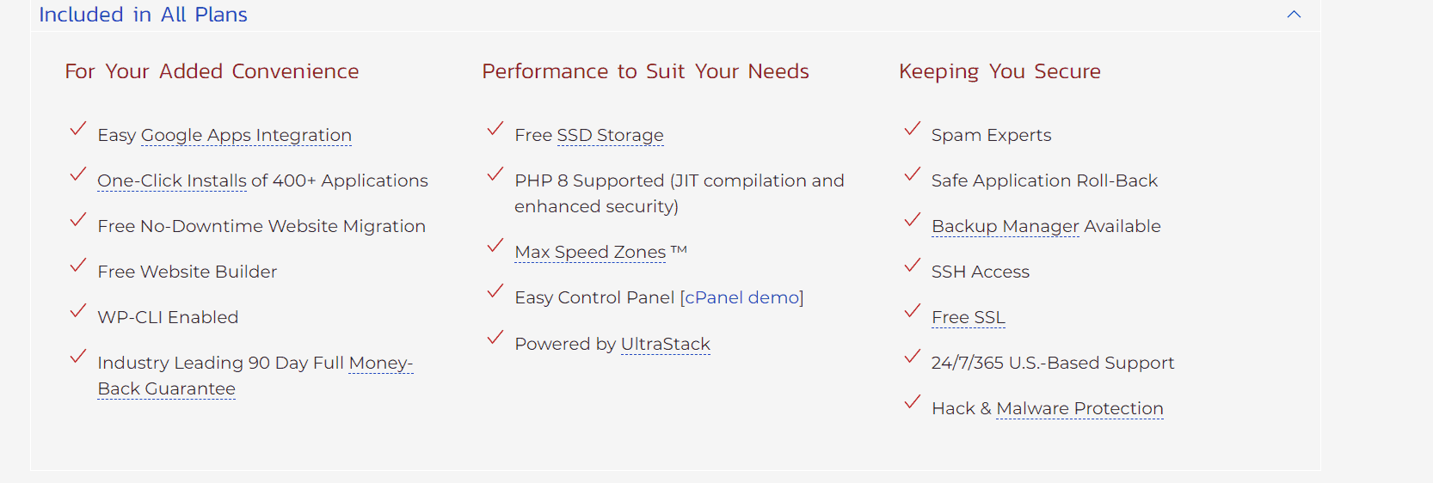Image resolution: width=1433 pixels, height=483 pixels.
Task: Open the Max Speed Zones link
Action: point(590,252)
